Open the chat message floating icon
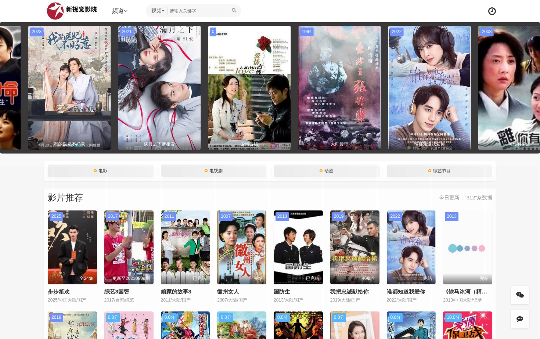The image size is (540, 339). (520, 319)
